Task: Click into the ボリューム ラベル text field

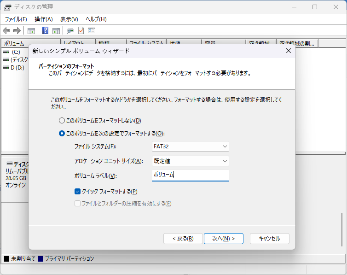Action: tap(191, 176)
